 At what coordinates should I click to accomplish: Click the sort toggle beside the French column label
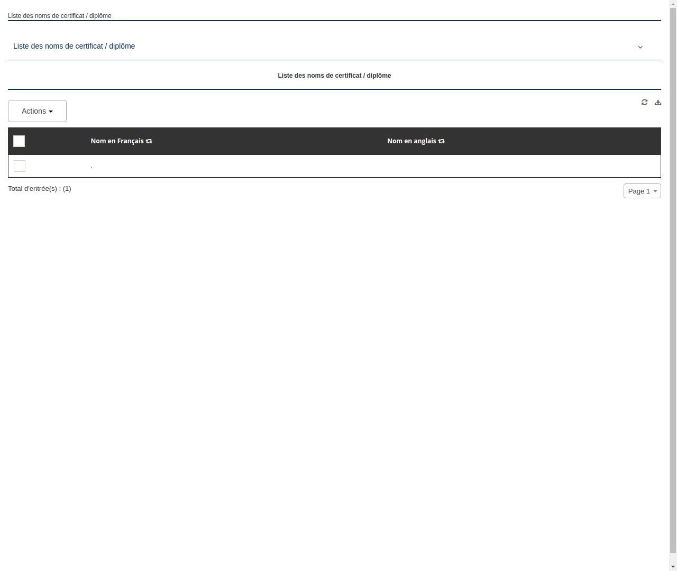point(149,141)
